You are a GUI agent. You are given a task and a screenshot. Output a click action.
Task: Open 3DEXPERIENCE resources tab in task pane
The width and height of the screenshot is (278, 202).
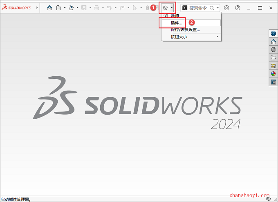(x=273, y=33)
